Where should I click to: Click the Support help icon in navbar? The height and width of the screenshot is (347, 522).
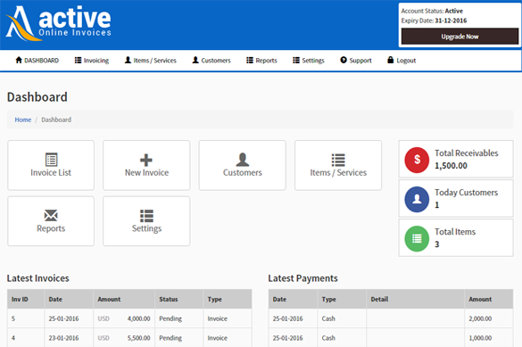344,60
